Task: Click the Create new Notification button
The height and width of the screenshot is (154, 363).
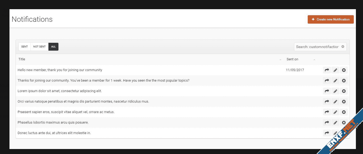Action: point(331,19)
